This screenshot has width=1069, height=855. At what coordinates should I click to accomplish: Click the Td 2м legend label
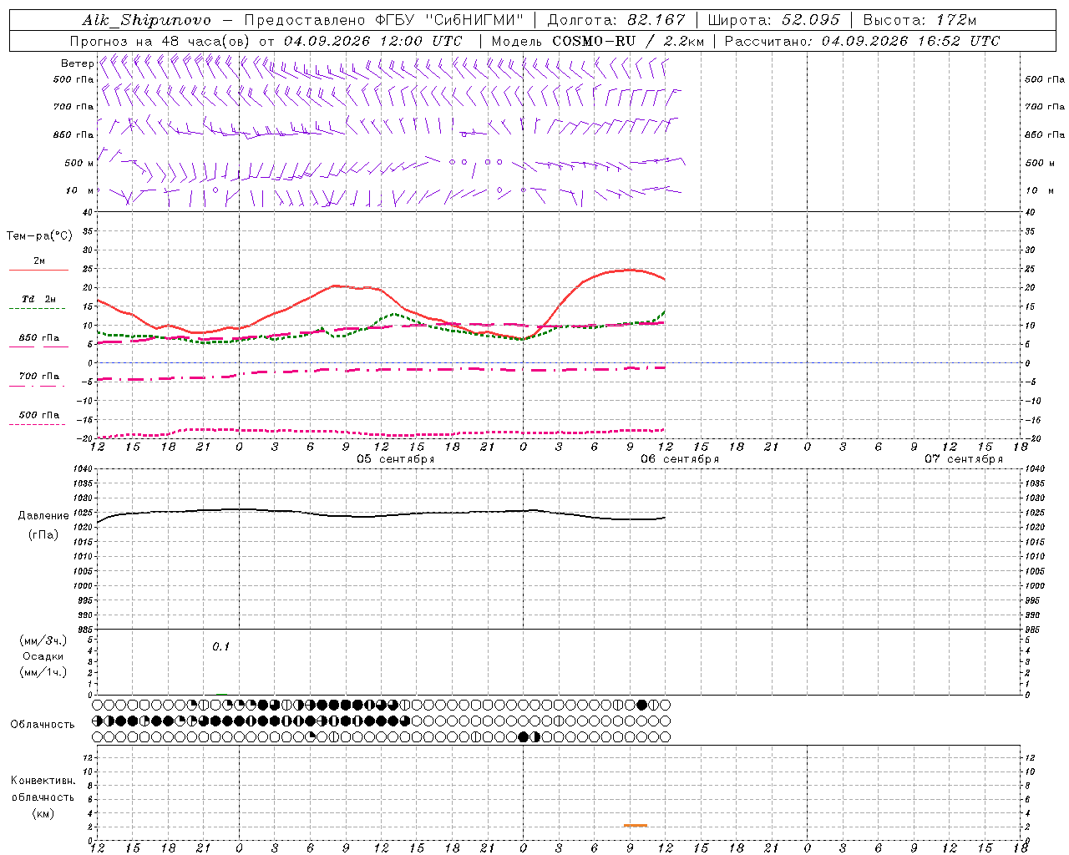39,299
